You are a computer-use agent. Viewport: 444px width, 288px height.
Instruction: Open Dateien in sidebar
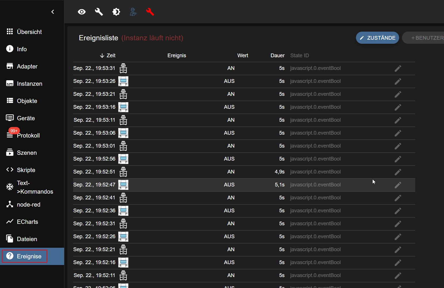click(32, 239)
